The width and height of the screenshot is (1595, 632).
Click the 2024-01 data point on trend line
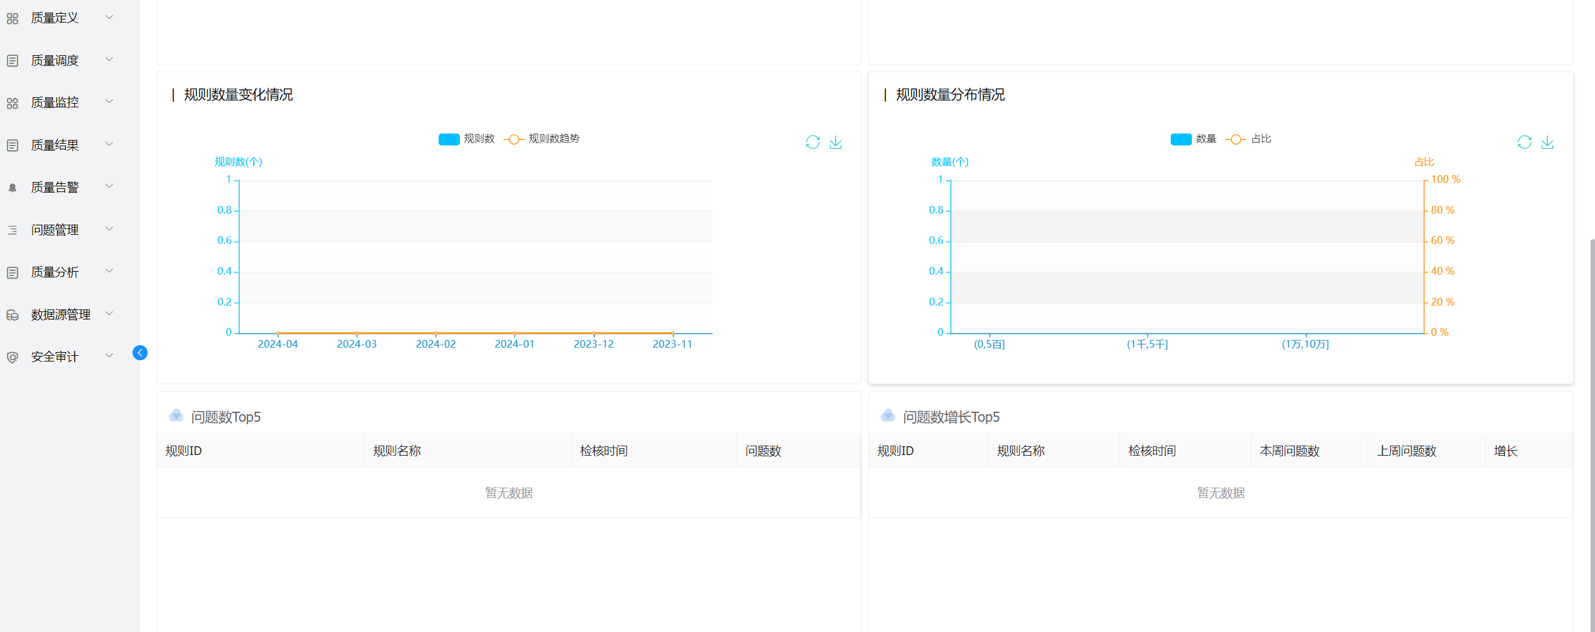coord(514,333)
